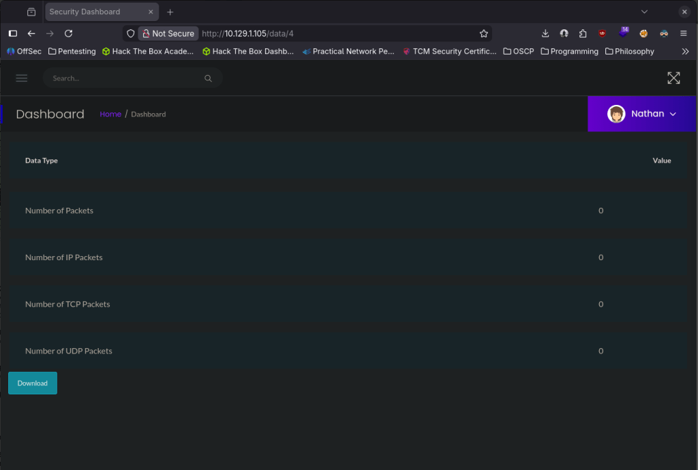Open the list all tabs dropdown
Viewport: 698px width, 470px height.
click(x=644, y=12)
